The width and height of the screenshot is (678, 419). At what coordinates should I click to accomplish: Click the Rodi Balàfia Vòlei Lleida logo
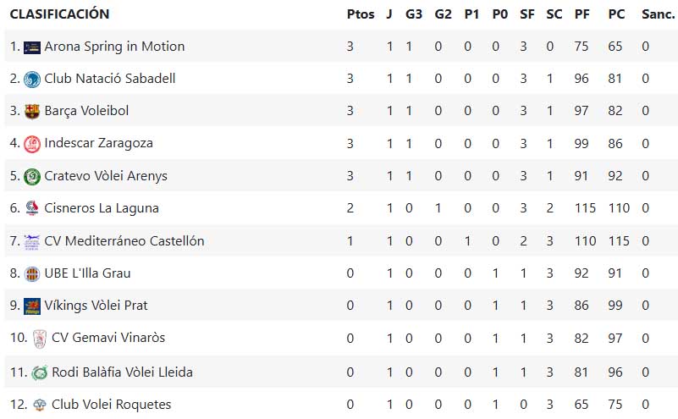tap(40, 372)
